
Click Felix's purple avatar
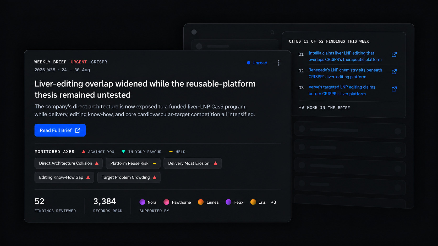[228, 202]
